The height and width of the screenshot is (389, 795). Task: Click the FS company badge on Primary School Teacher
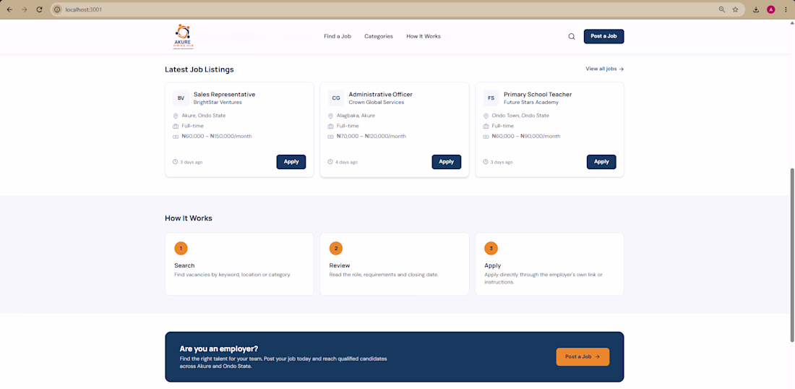click(491, 98)
